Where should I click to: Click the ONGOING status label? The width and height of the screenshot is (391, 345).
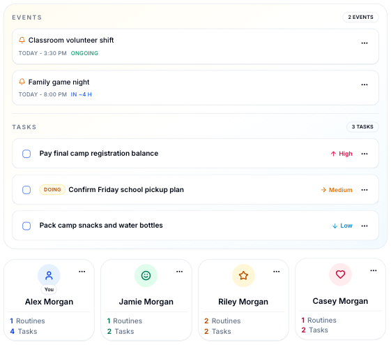pyautogui.click(x=84, y=53)
